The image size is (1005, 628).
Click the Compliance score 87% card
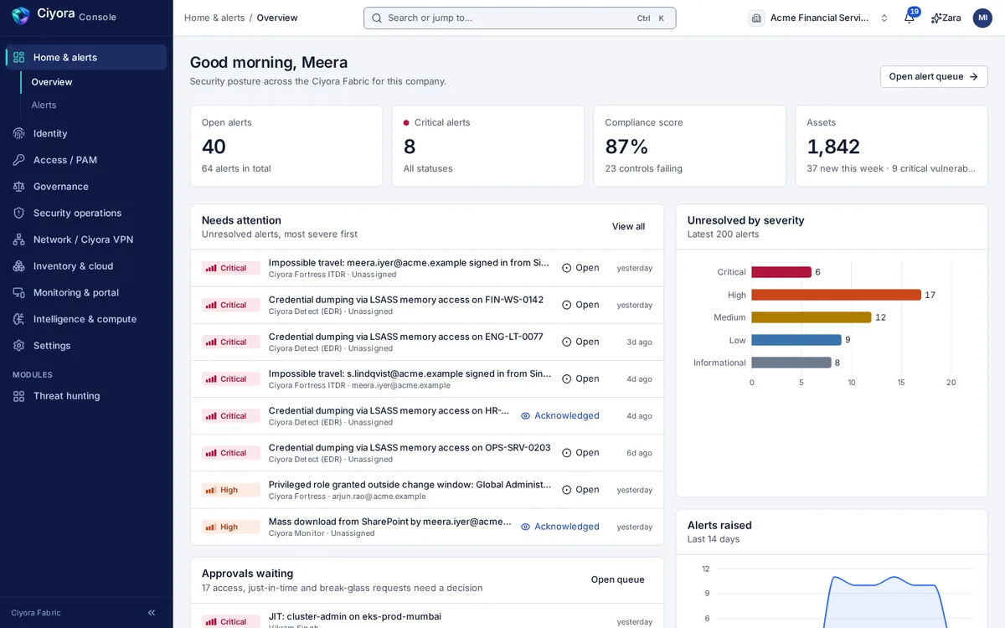click(689, 146)
